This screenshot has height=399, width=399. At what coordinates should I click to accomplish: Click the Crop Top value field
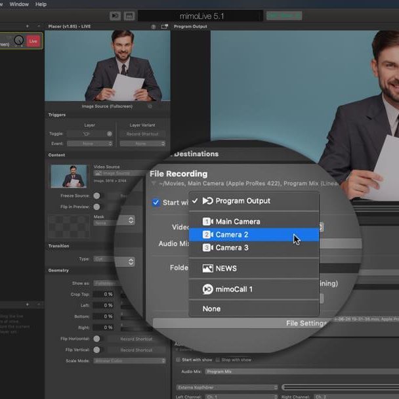(104, 294)
